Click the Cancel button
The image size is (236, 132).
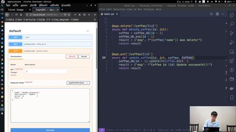point(72,56)
